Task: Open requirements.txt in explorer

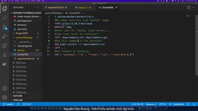Action: click(x=26, y=59)
